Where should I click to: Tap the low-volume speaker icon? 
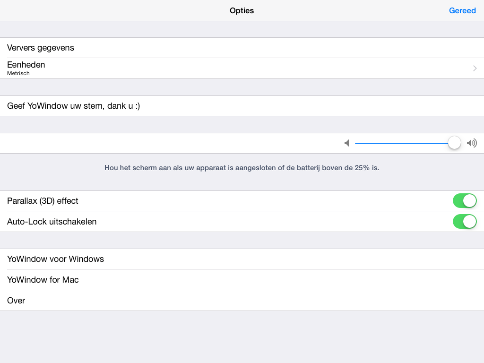point(347,143)
